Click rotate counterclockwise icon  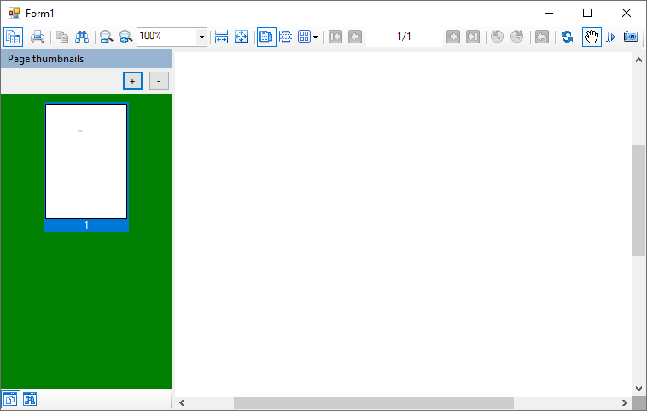coord(498,38)
